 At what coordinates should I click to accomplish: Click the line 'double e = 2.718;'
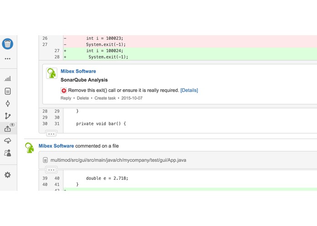(107, 178)
